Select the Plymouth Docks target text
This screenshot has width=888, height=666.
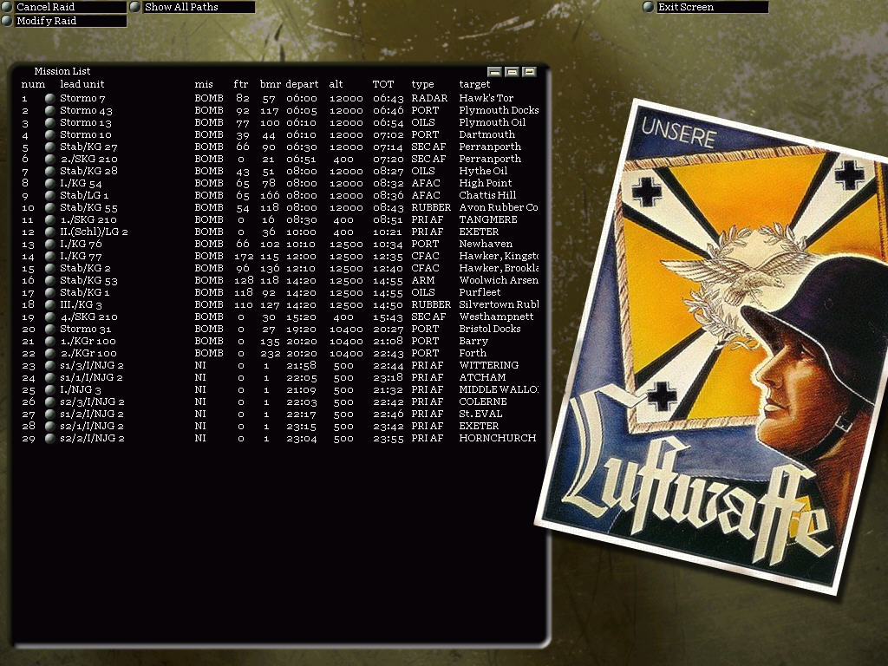[499, 110]
